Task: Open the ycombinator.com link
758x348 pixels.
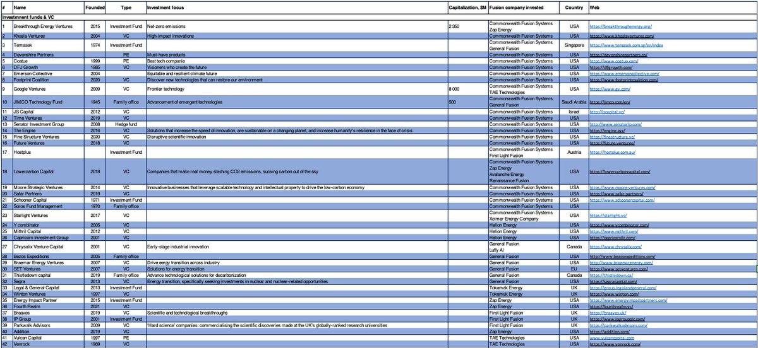Action: click(x=620, y=225)
